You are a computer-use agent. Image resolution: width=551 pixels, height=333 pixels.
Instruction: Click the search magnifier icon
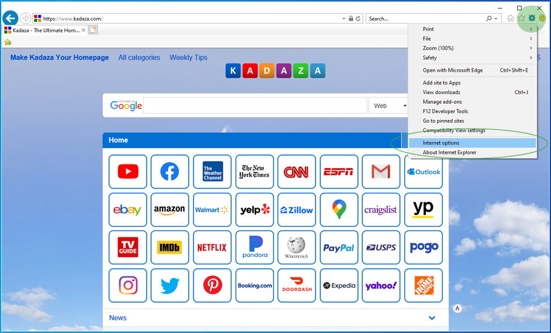pos(489,19)
